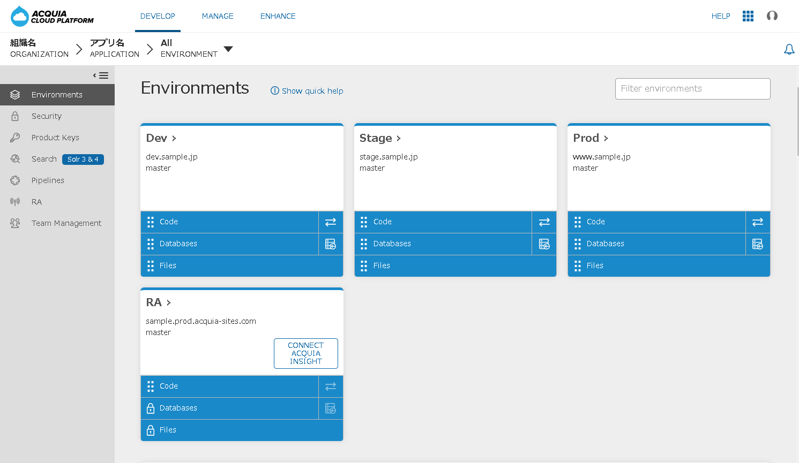The height and width of the screenshot is (463, 799).
Task: Click the database copy icon on Prod
Action: (x=758, y=244)
